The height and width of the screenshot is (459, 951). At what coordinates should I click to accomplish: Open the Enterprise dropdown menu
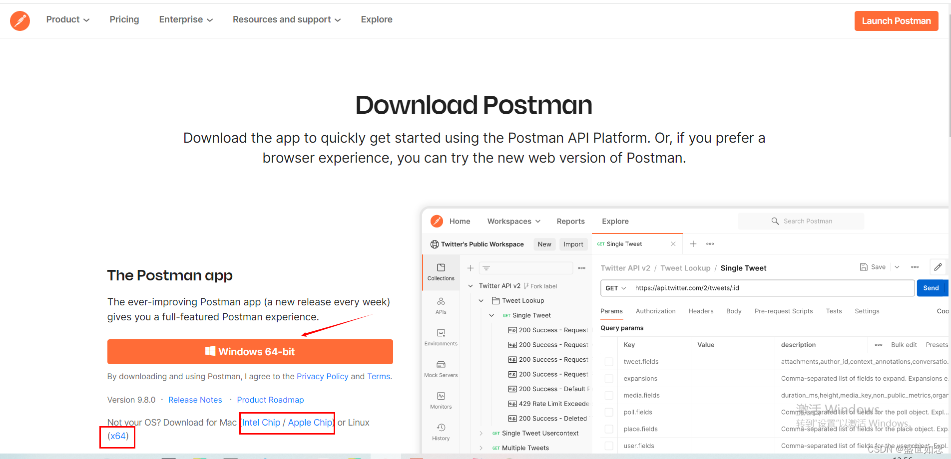click(x=186, y=19)
